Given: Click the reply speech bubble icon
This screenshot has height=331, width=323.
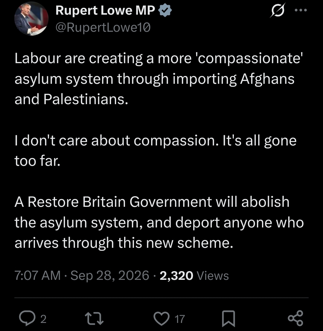Looking at the screenshot, I should (x=28, y=318).
